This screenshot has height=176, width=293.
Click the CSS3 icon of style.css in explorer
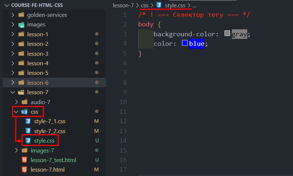28,140
